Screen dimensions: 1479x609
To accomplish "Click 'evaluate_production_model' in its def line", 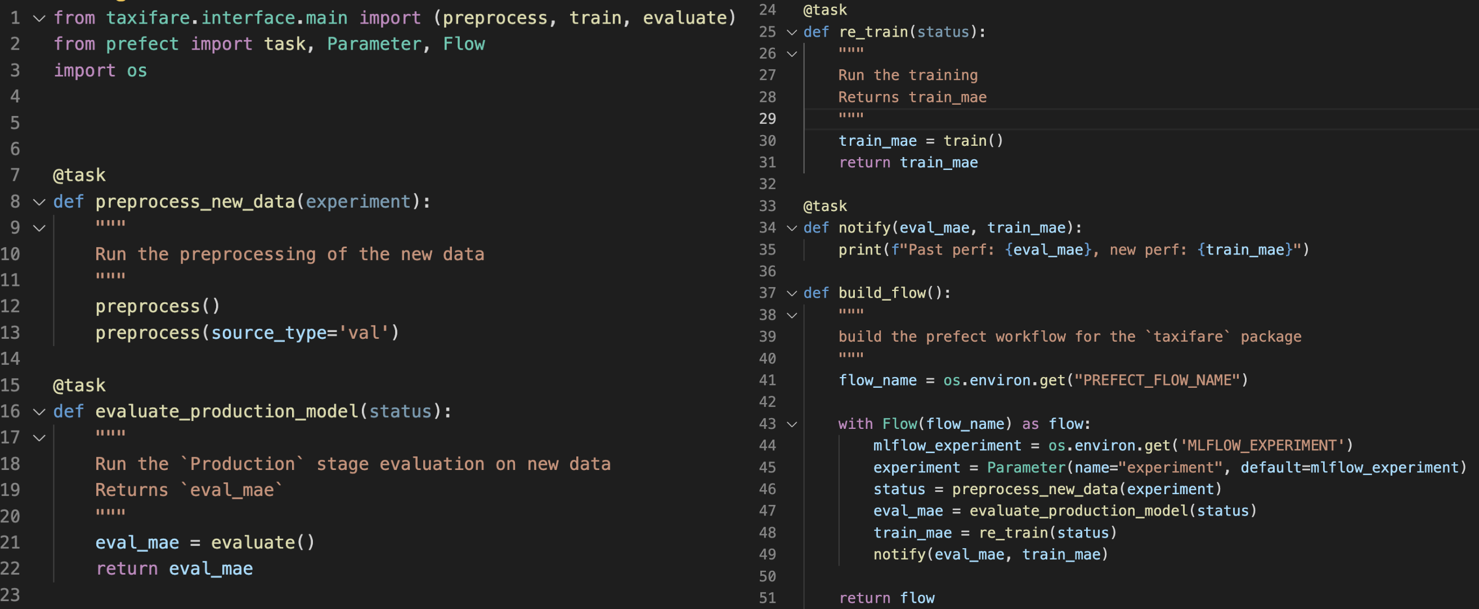I will [227, 411].
